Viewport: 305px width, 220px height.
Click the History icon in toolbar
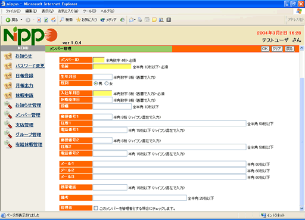[x=122, y=20]
